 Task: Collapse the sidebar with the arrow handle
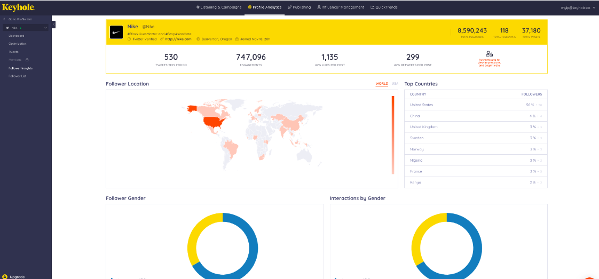coord(54,24)
